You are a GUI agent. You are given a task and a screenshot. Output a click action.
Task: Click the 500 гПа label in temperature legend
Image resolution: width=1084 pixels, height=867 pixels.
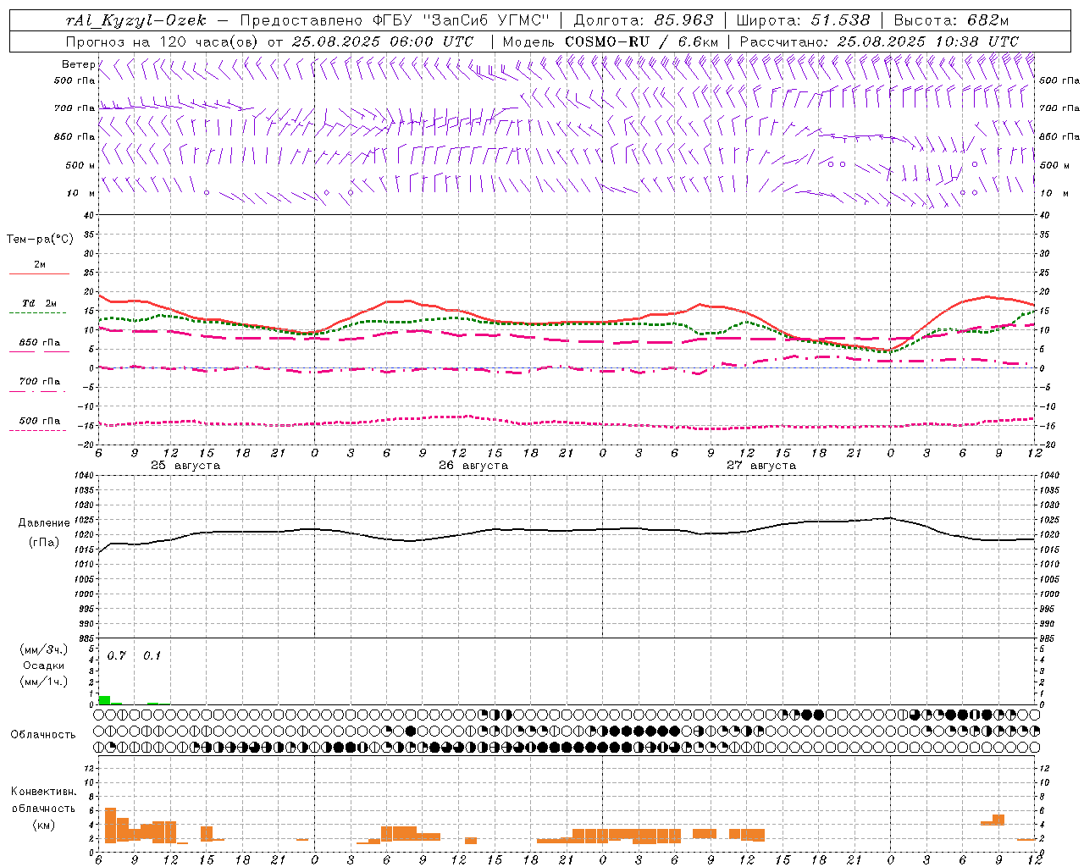[x=39, y=421]
